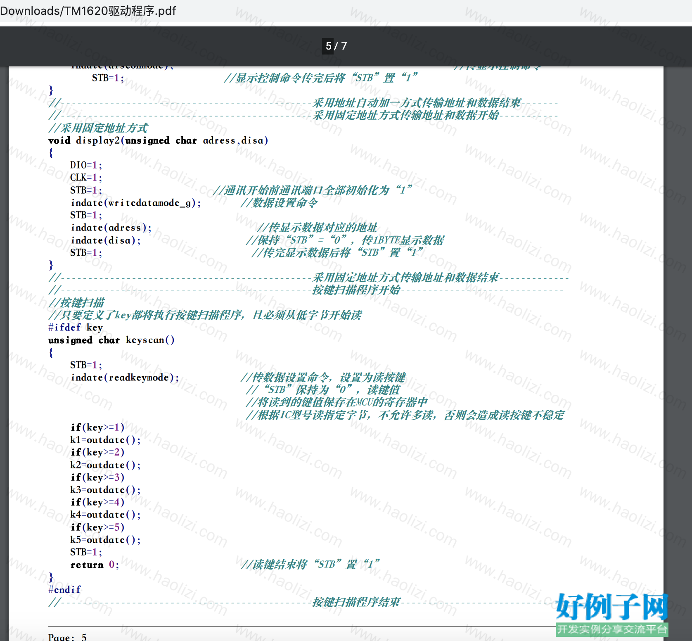Click the '#endif' directive
Screen dimensions: 692x641
[x=64, y=589]
